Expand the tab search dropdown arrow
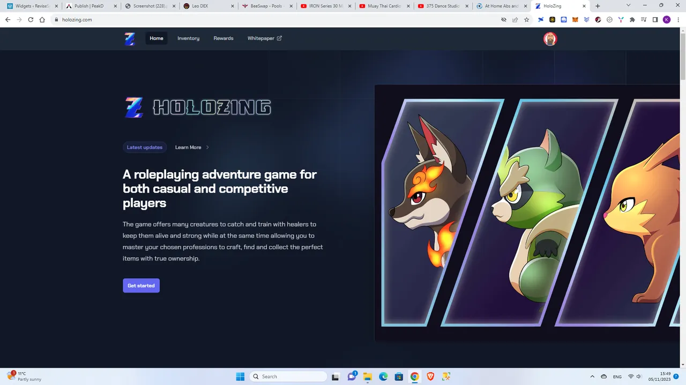Screen dimensions: 686x385 point(628,6)
